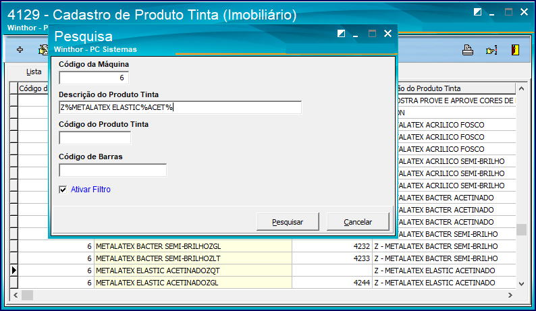Click Z - METALATEX ELASTIC ACETINADO in last row
The image size is (536, 311).
pyautogui.click(x=444, y=283)
